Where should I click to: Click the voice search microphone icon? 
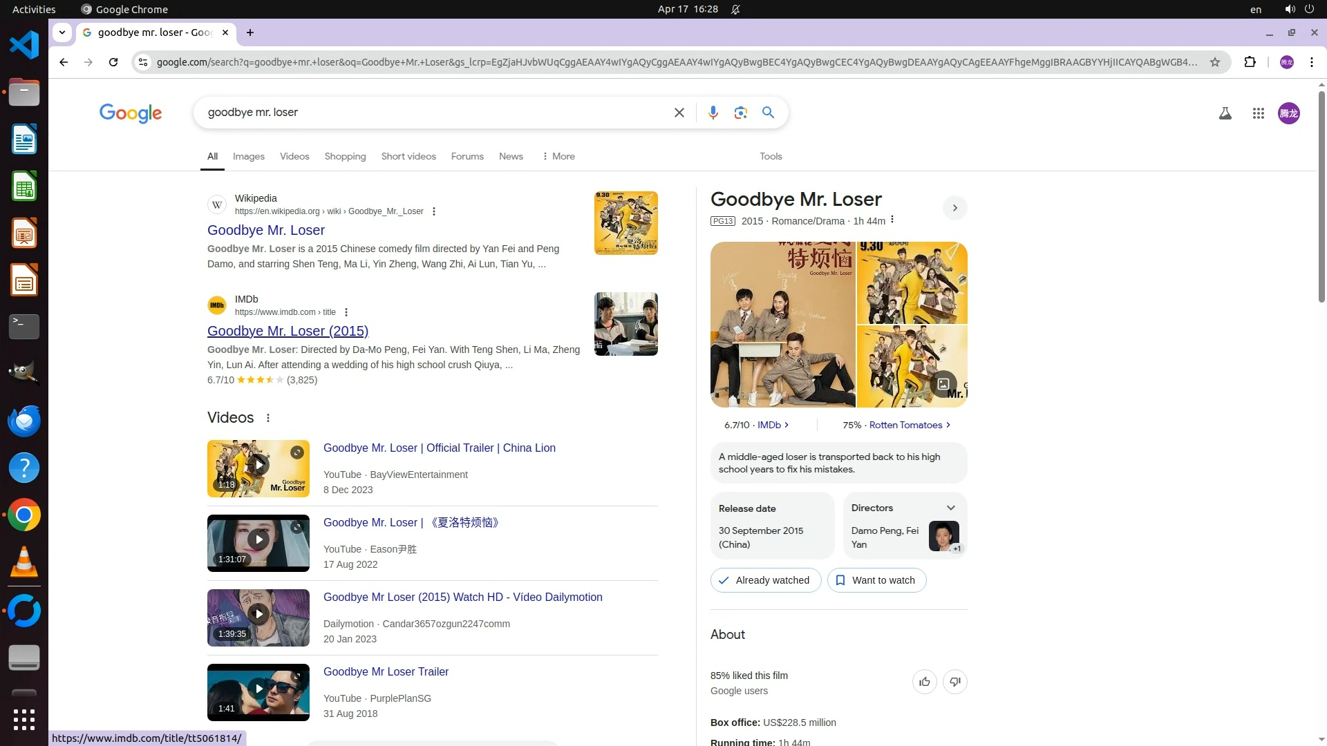713,113
